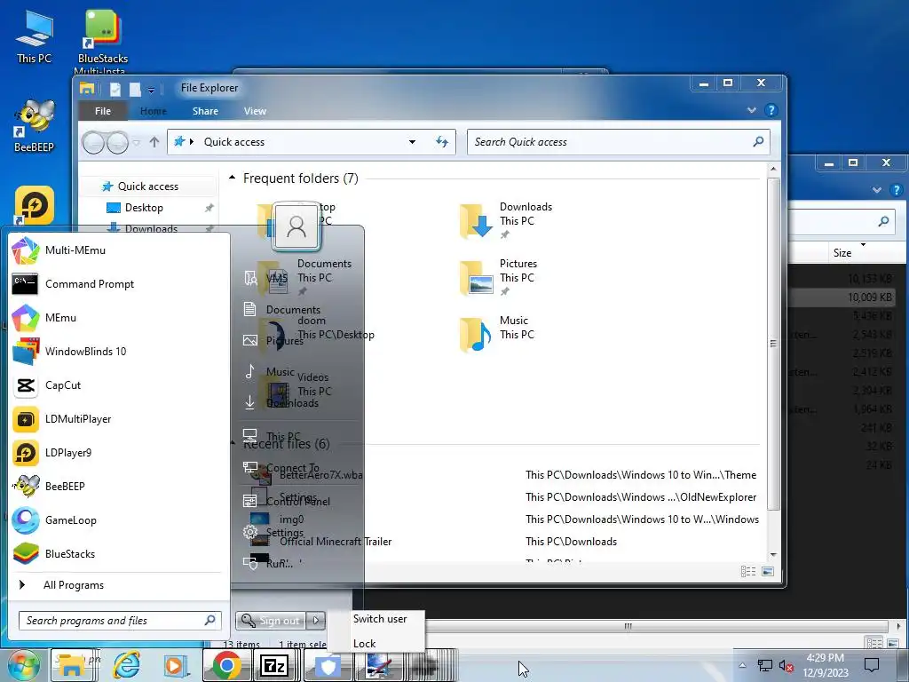
Task: Click the This PC desktop icon
Action: coord(35,36)
